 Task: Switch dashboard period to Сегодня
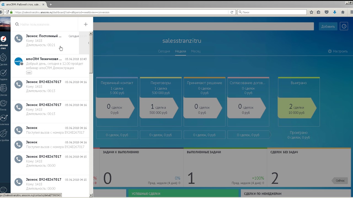[x=164, y=51]
